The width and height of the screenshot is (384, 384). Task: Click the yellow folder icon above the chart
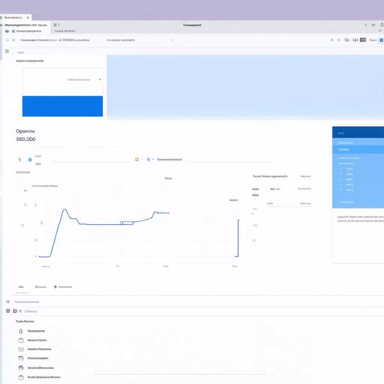click(x=137, y=159)
